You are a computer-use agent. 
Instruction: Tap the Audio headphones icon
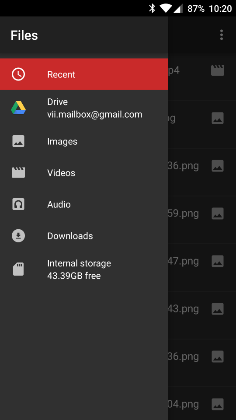coord(18,204)
